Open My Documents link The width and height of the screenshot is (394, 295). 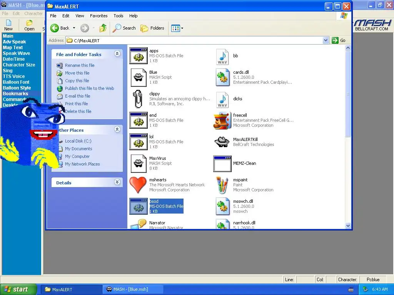78,149
